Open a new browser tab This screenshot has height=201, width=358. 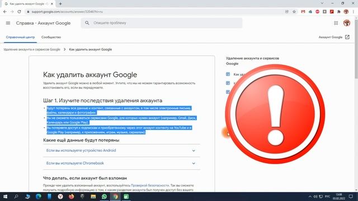pos(60,4)
